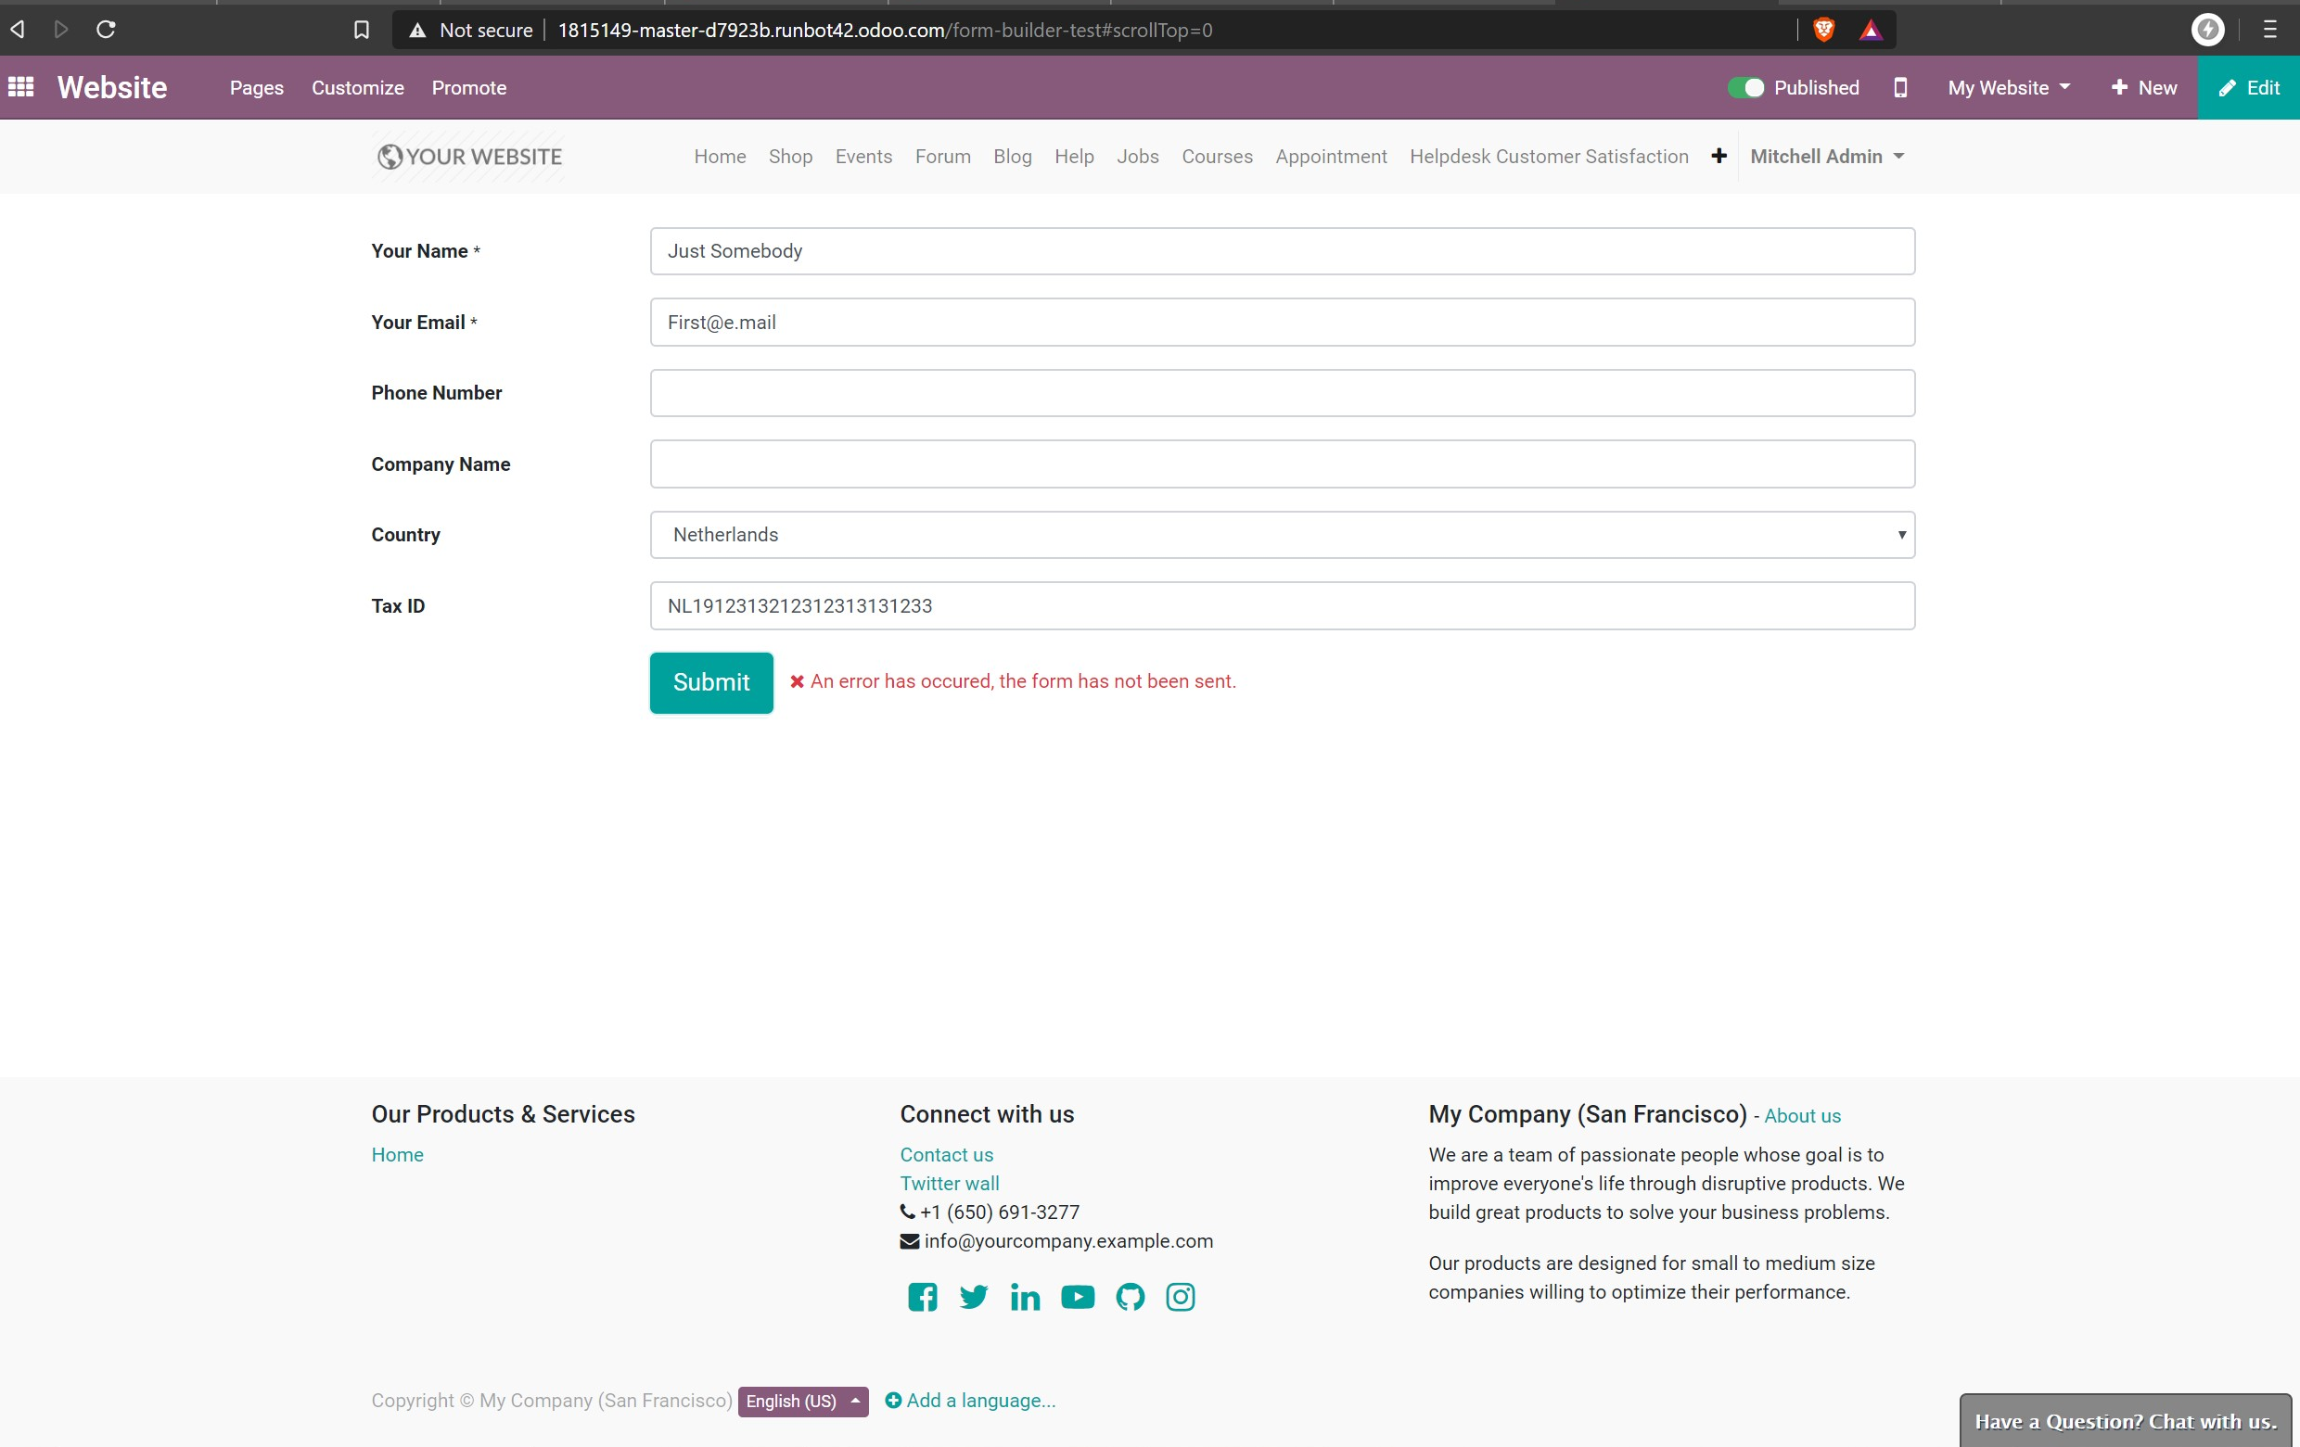
Task: Click the YOUR WEBSITE logo
Action: pos(469,156)
